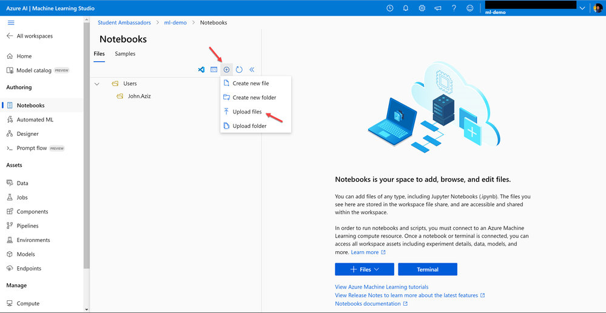Click the Terminal button
This screenshot has width=606, height=313.
click(x=428, y=269)
